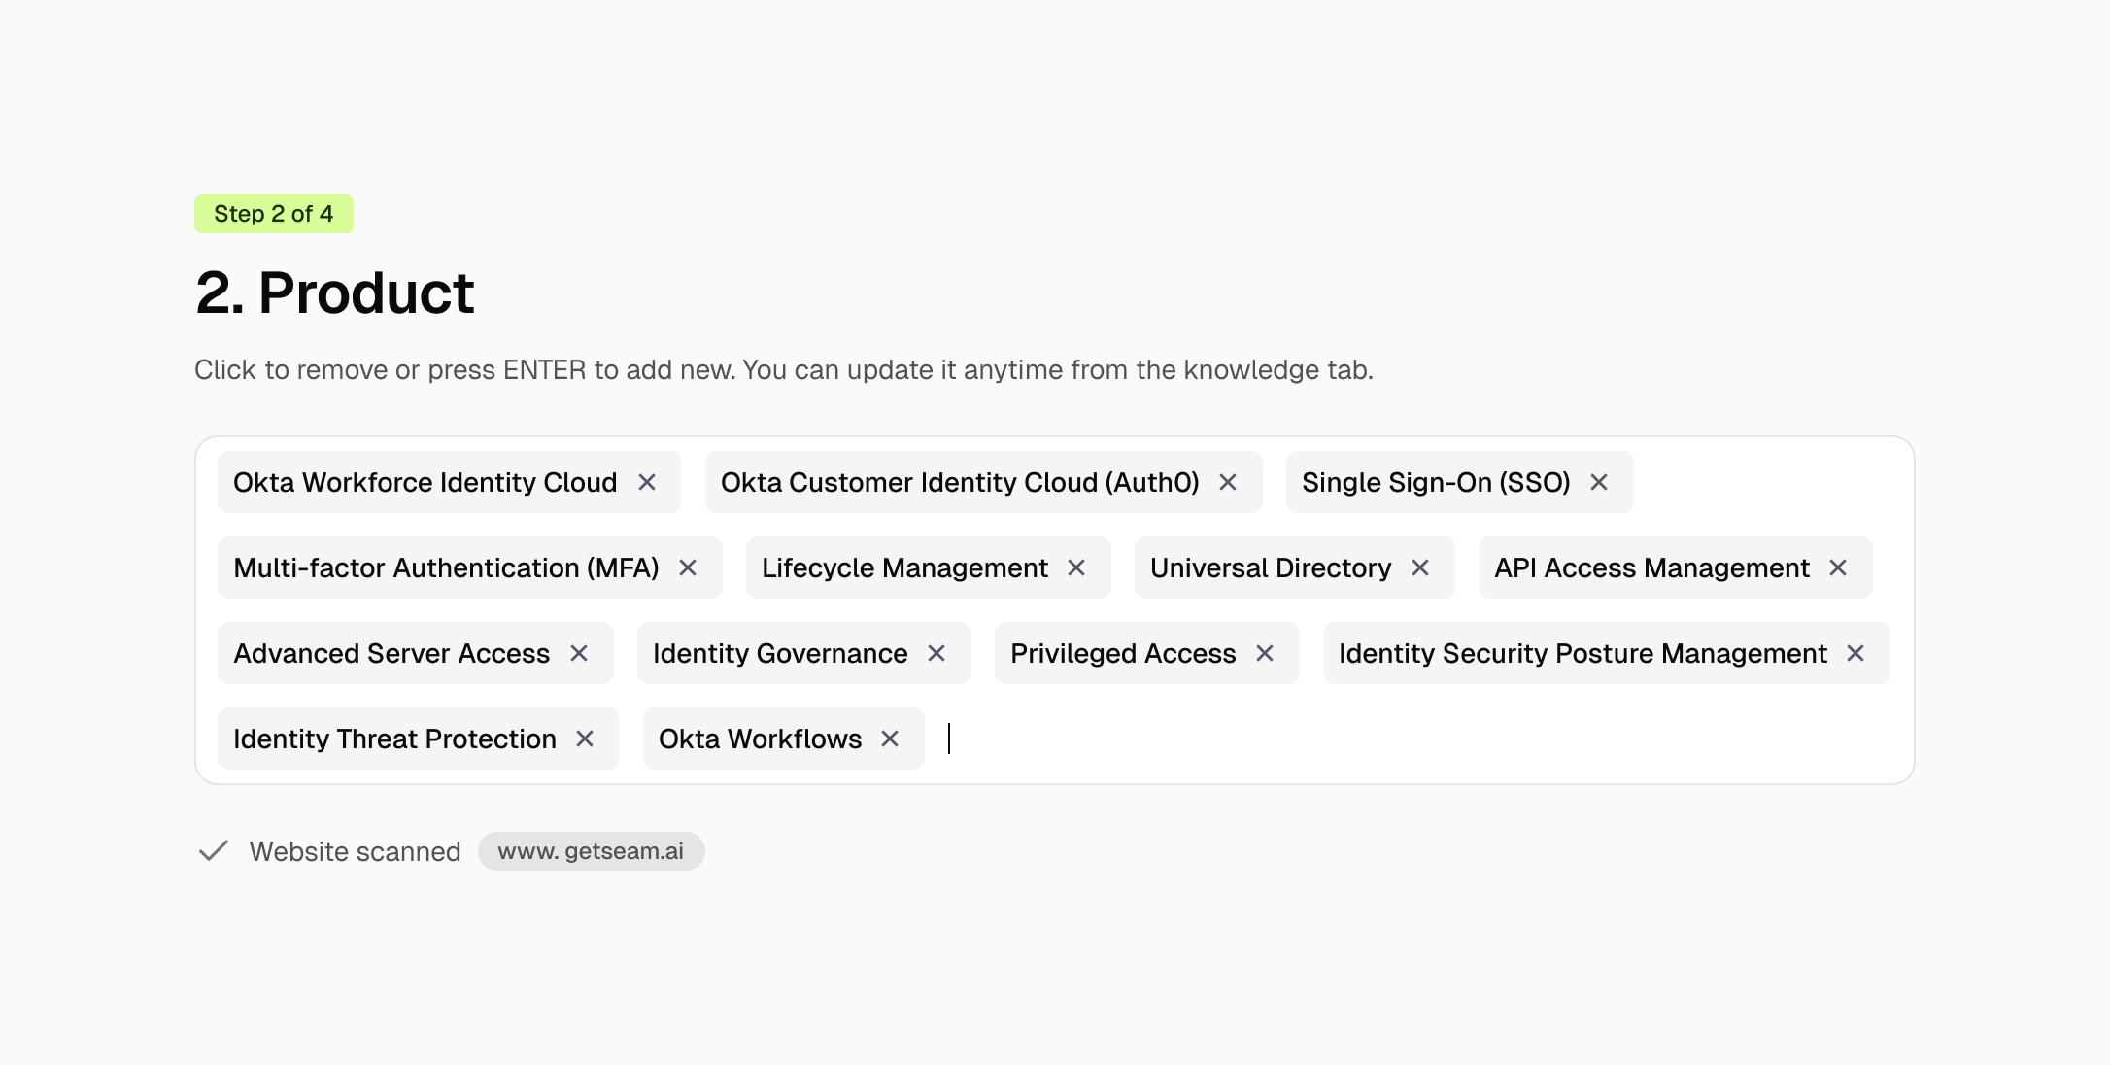Select the Identity Governance tag label
This screenshot has height=1065, width=2110.
[x=780, y=653]
